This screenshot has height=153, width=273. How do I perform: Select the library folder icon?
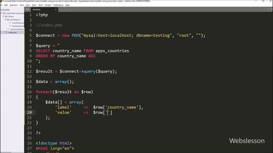tap(6, 17)
